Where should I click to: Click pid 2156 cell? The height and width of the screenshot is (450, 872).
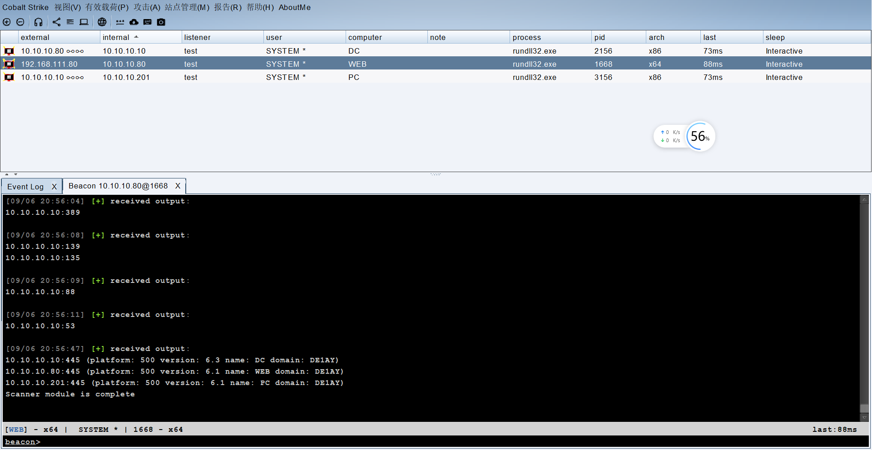(x=603, y=51)
